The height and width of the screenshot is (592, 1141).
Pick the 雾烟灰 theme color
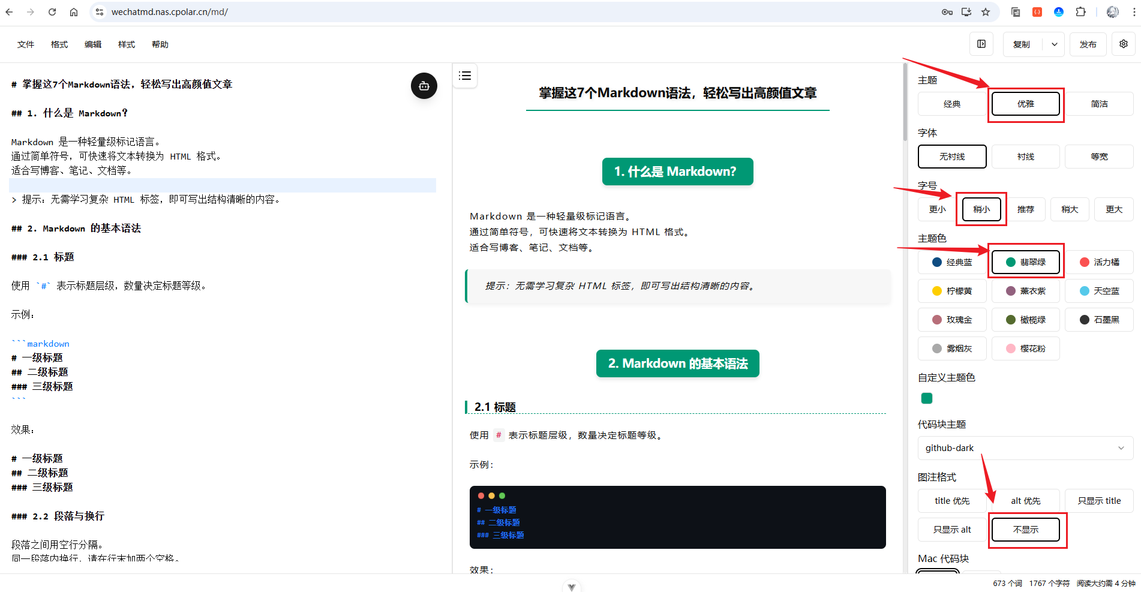952,348
